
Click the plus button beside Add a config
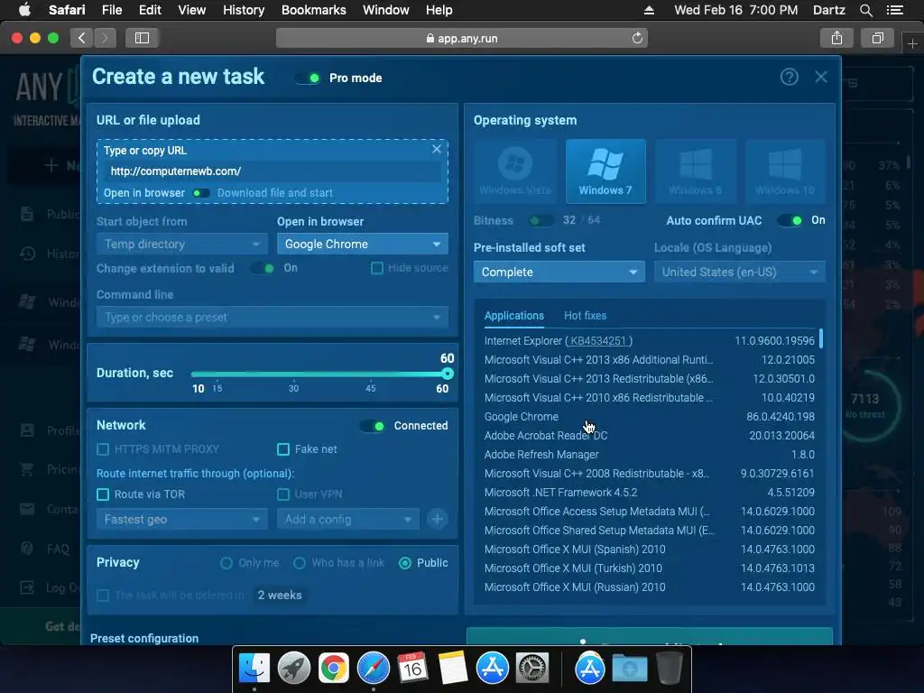tap(438, 519)
